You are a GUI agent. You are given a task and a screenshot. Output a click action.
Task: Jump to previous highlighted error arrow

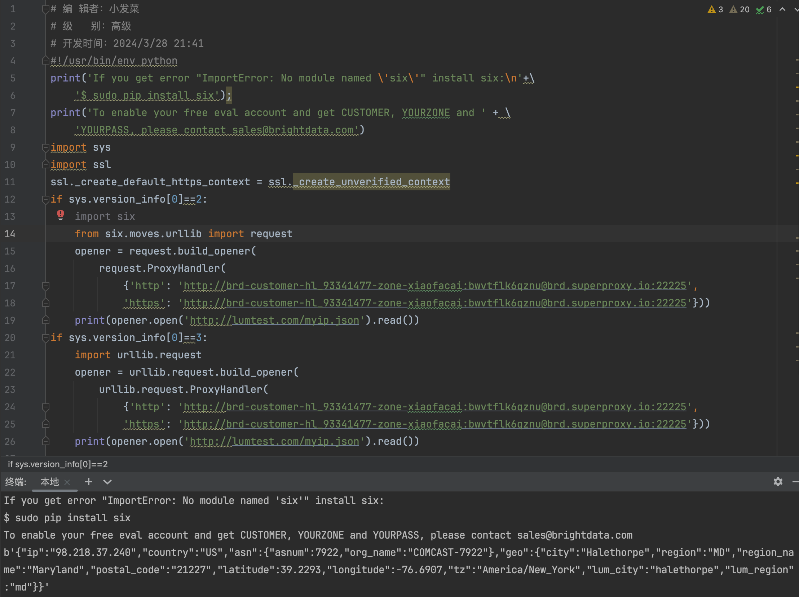[782, 9]
